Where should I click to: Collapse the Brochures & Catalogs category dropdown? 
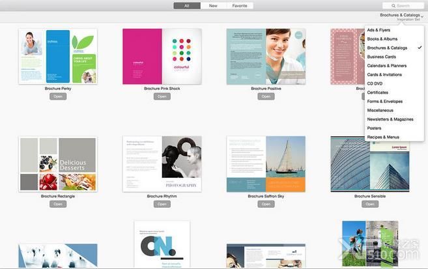402,17
